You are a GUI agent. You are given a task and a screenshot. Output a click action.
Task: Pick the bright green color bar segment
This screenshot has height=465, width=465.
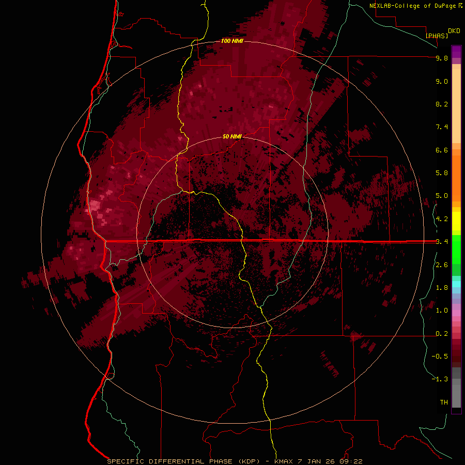pyautogui.click(x=456, y=249)
